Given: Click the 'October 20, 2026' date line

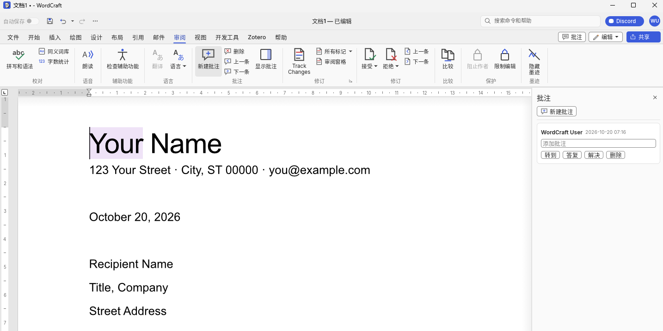Looking at the screenshot, I should 135,217.
